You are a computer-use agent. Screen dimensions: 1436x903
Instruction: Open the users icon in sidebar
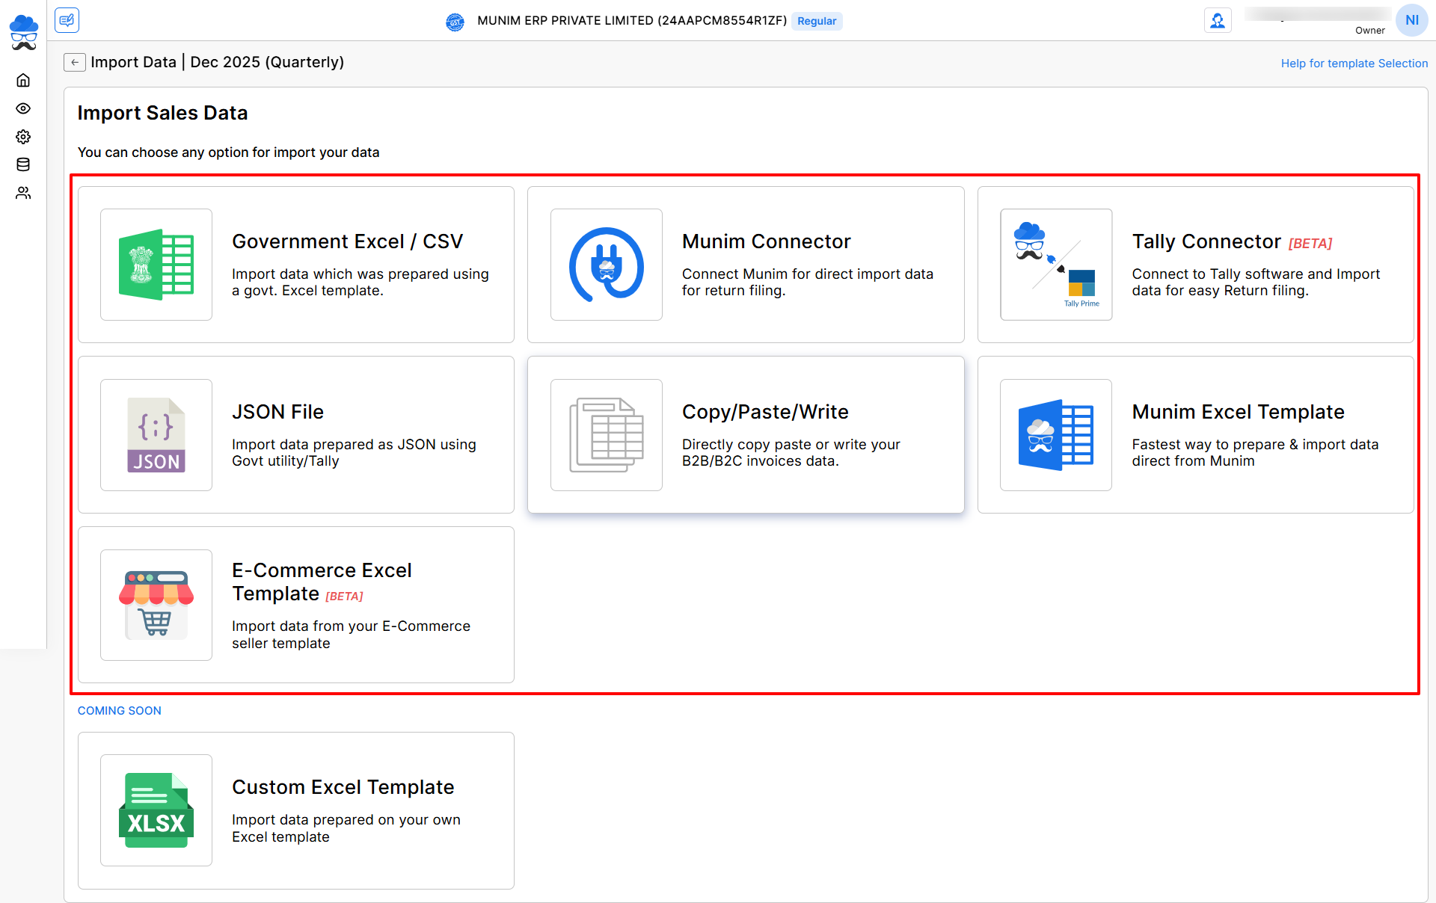pos(23,193)
